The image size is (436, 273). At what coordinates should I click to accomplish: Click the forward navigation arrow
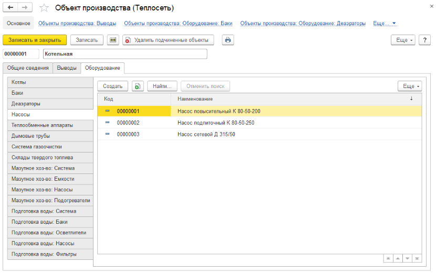25,8
